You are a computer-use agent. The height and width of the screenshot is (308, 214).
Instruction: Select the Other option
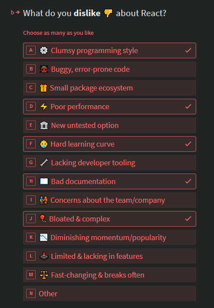(x=110, y=294)
